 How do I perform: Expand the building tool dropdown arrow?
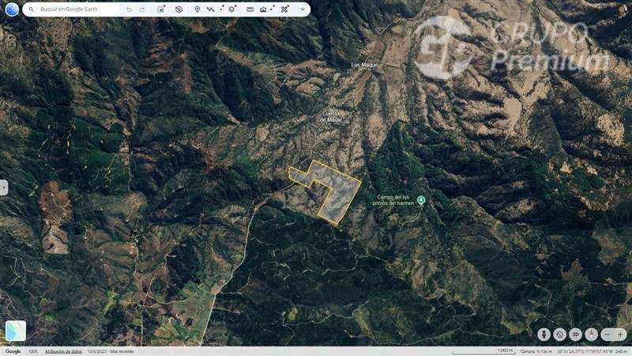coord(273,8)
